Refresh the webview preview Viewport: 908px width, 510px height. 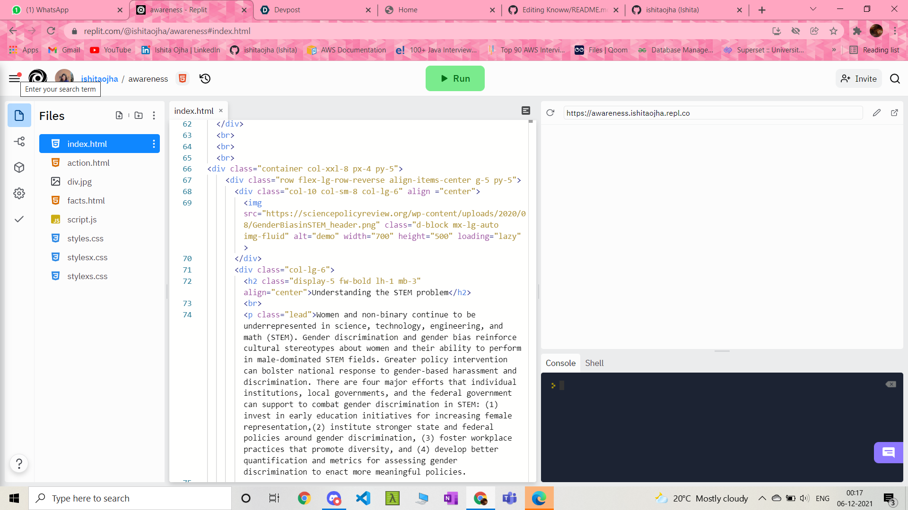550,113
